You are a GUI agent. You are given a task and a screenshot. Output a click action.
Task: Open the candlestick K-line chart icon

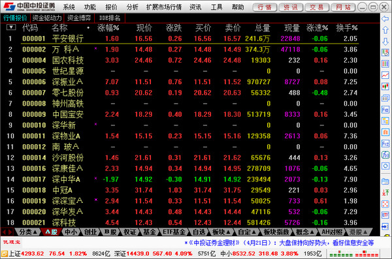(x=385, y=86)
